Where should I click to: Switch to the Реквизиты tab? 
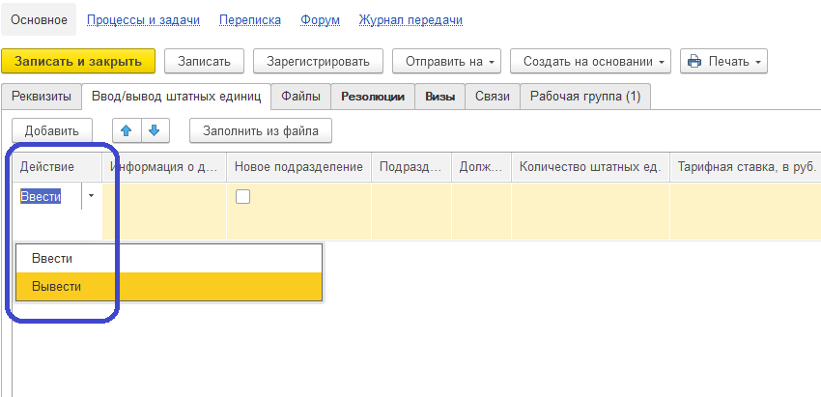[42, 97]
